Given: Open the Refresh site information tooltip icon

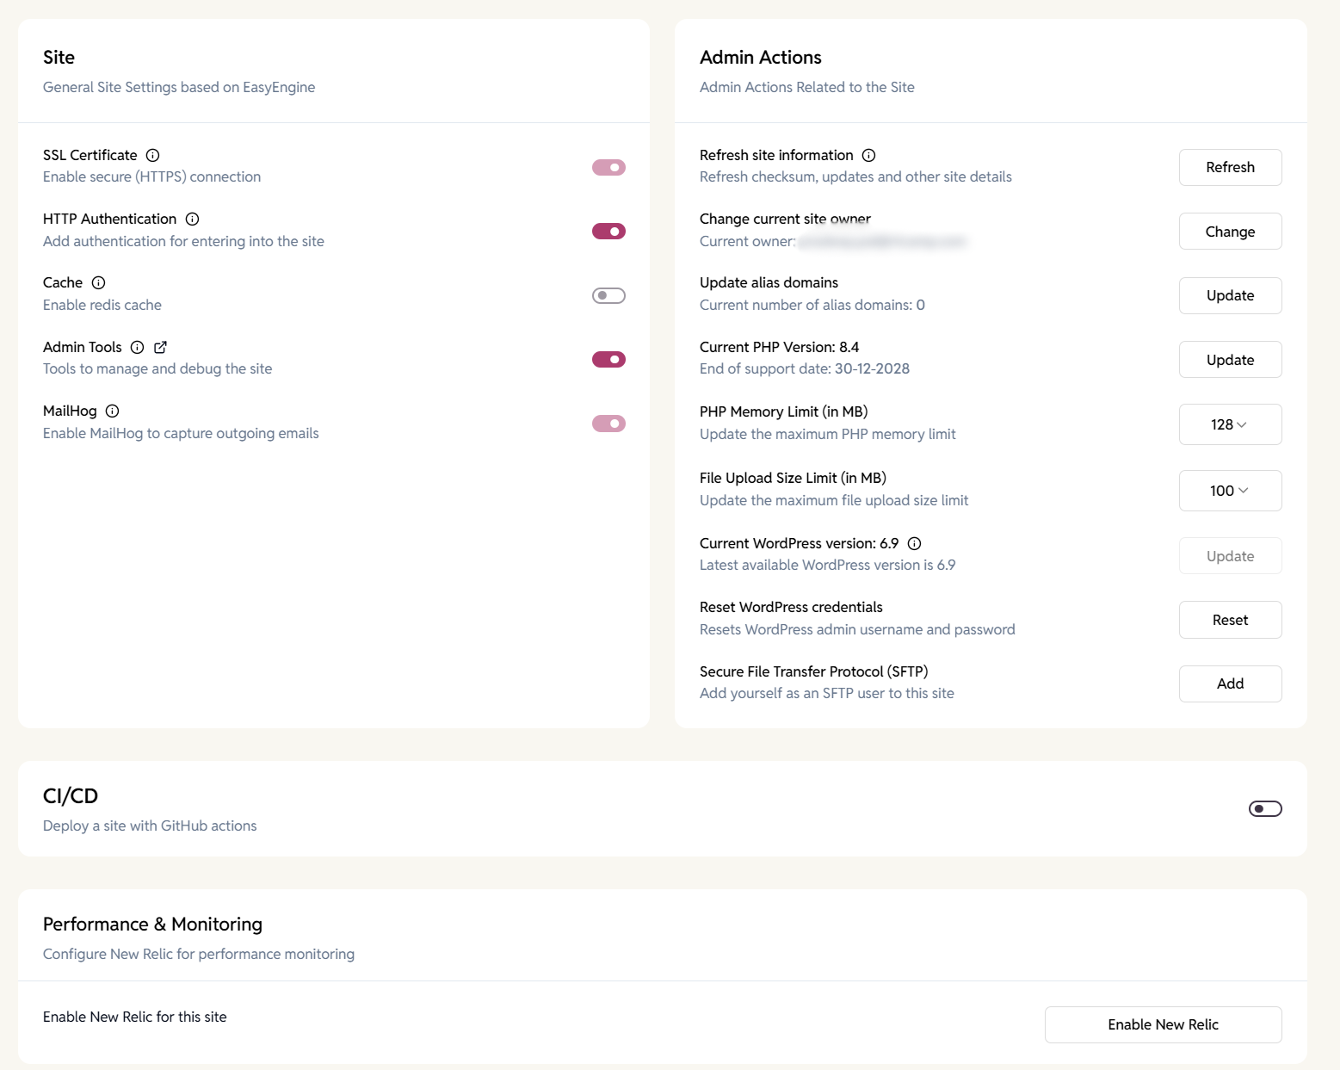Looking at the screenshot, I should pos(868,155).
